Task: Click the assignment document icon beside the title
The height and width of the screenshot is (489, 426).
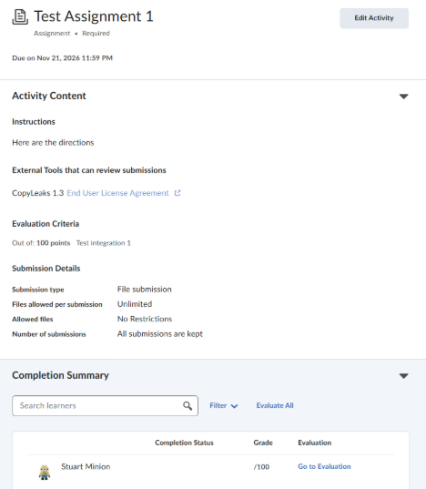Action: coord(20,16)
